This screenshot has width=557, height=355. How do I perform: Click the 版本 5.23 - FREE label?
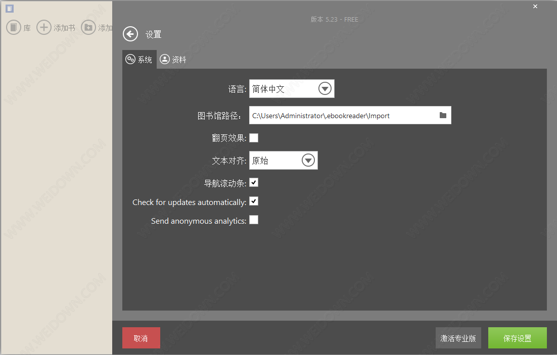(334, 19)
